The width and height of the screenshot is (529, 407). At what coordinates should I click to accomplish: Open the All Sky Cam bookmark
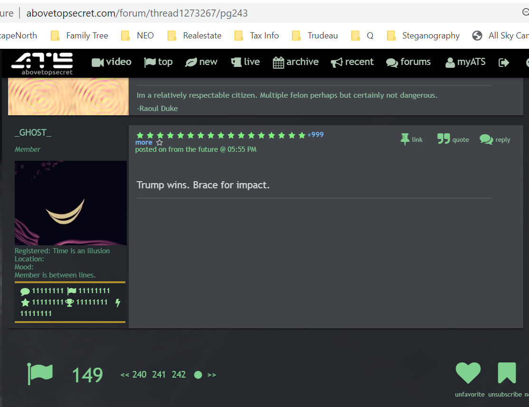click(501, 36)
